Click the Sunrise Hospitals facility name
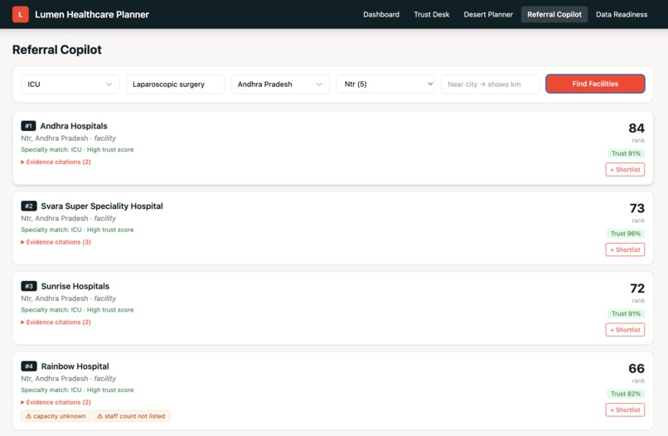Screen dimensions: 668x436 pyautogui.click(x=75, y=287)
